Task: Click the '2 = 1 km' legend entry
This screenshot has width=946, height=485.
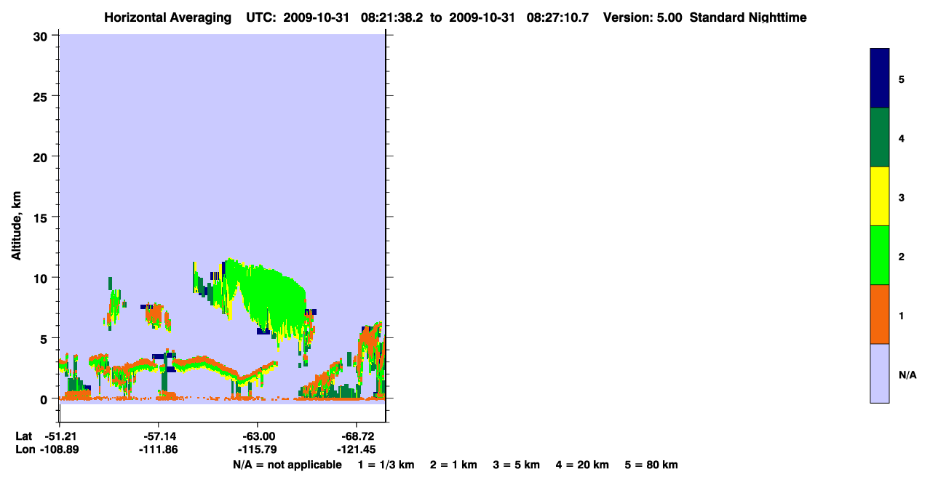Action: pyautogui.click(x=453, y=465)
